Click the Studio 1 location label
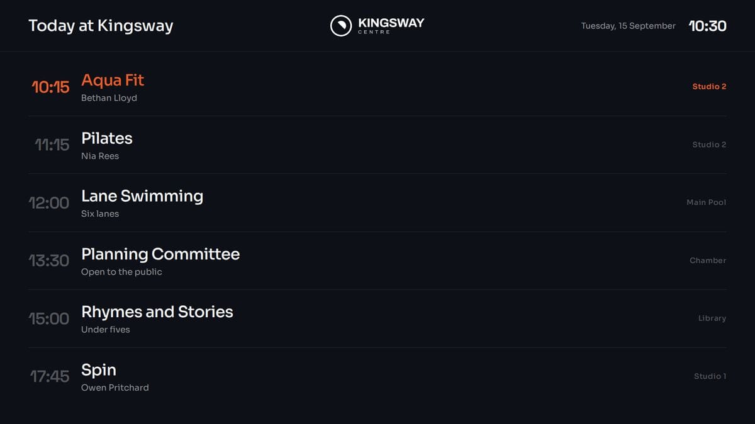 710,376
